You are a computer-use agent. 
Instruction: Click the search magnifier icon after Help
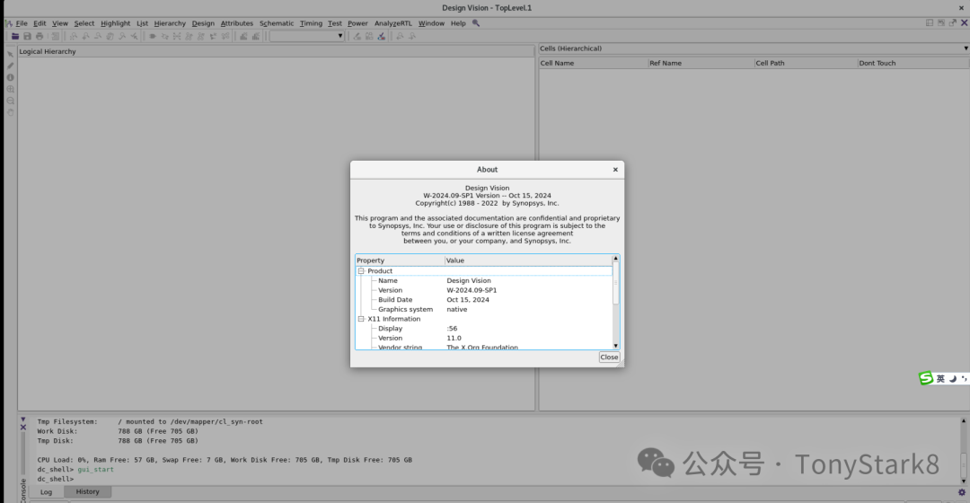tap(476, 22)
